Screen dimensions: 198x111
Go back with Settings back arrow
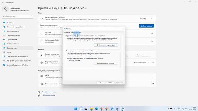click(3, 2)
